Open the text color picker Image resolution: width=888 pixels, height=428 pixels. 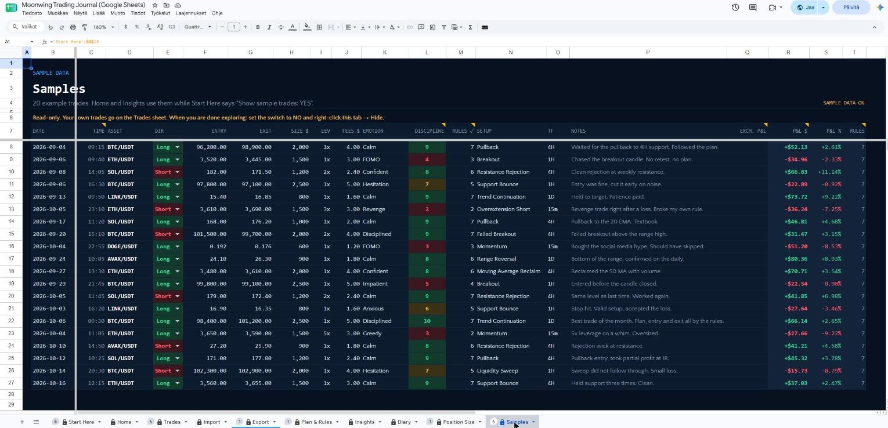point(293,27)
